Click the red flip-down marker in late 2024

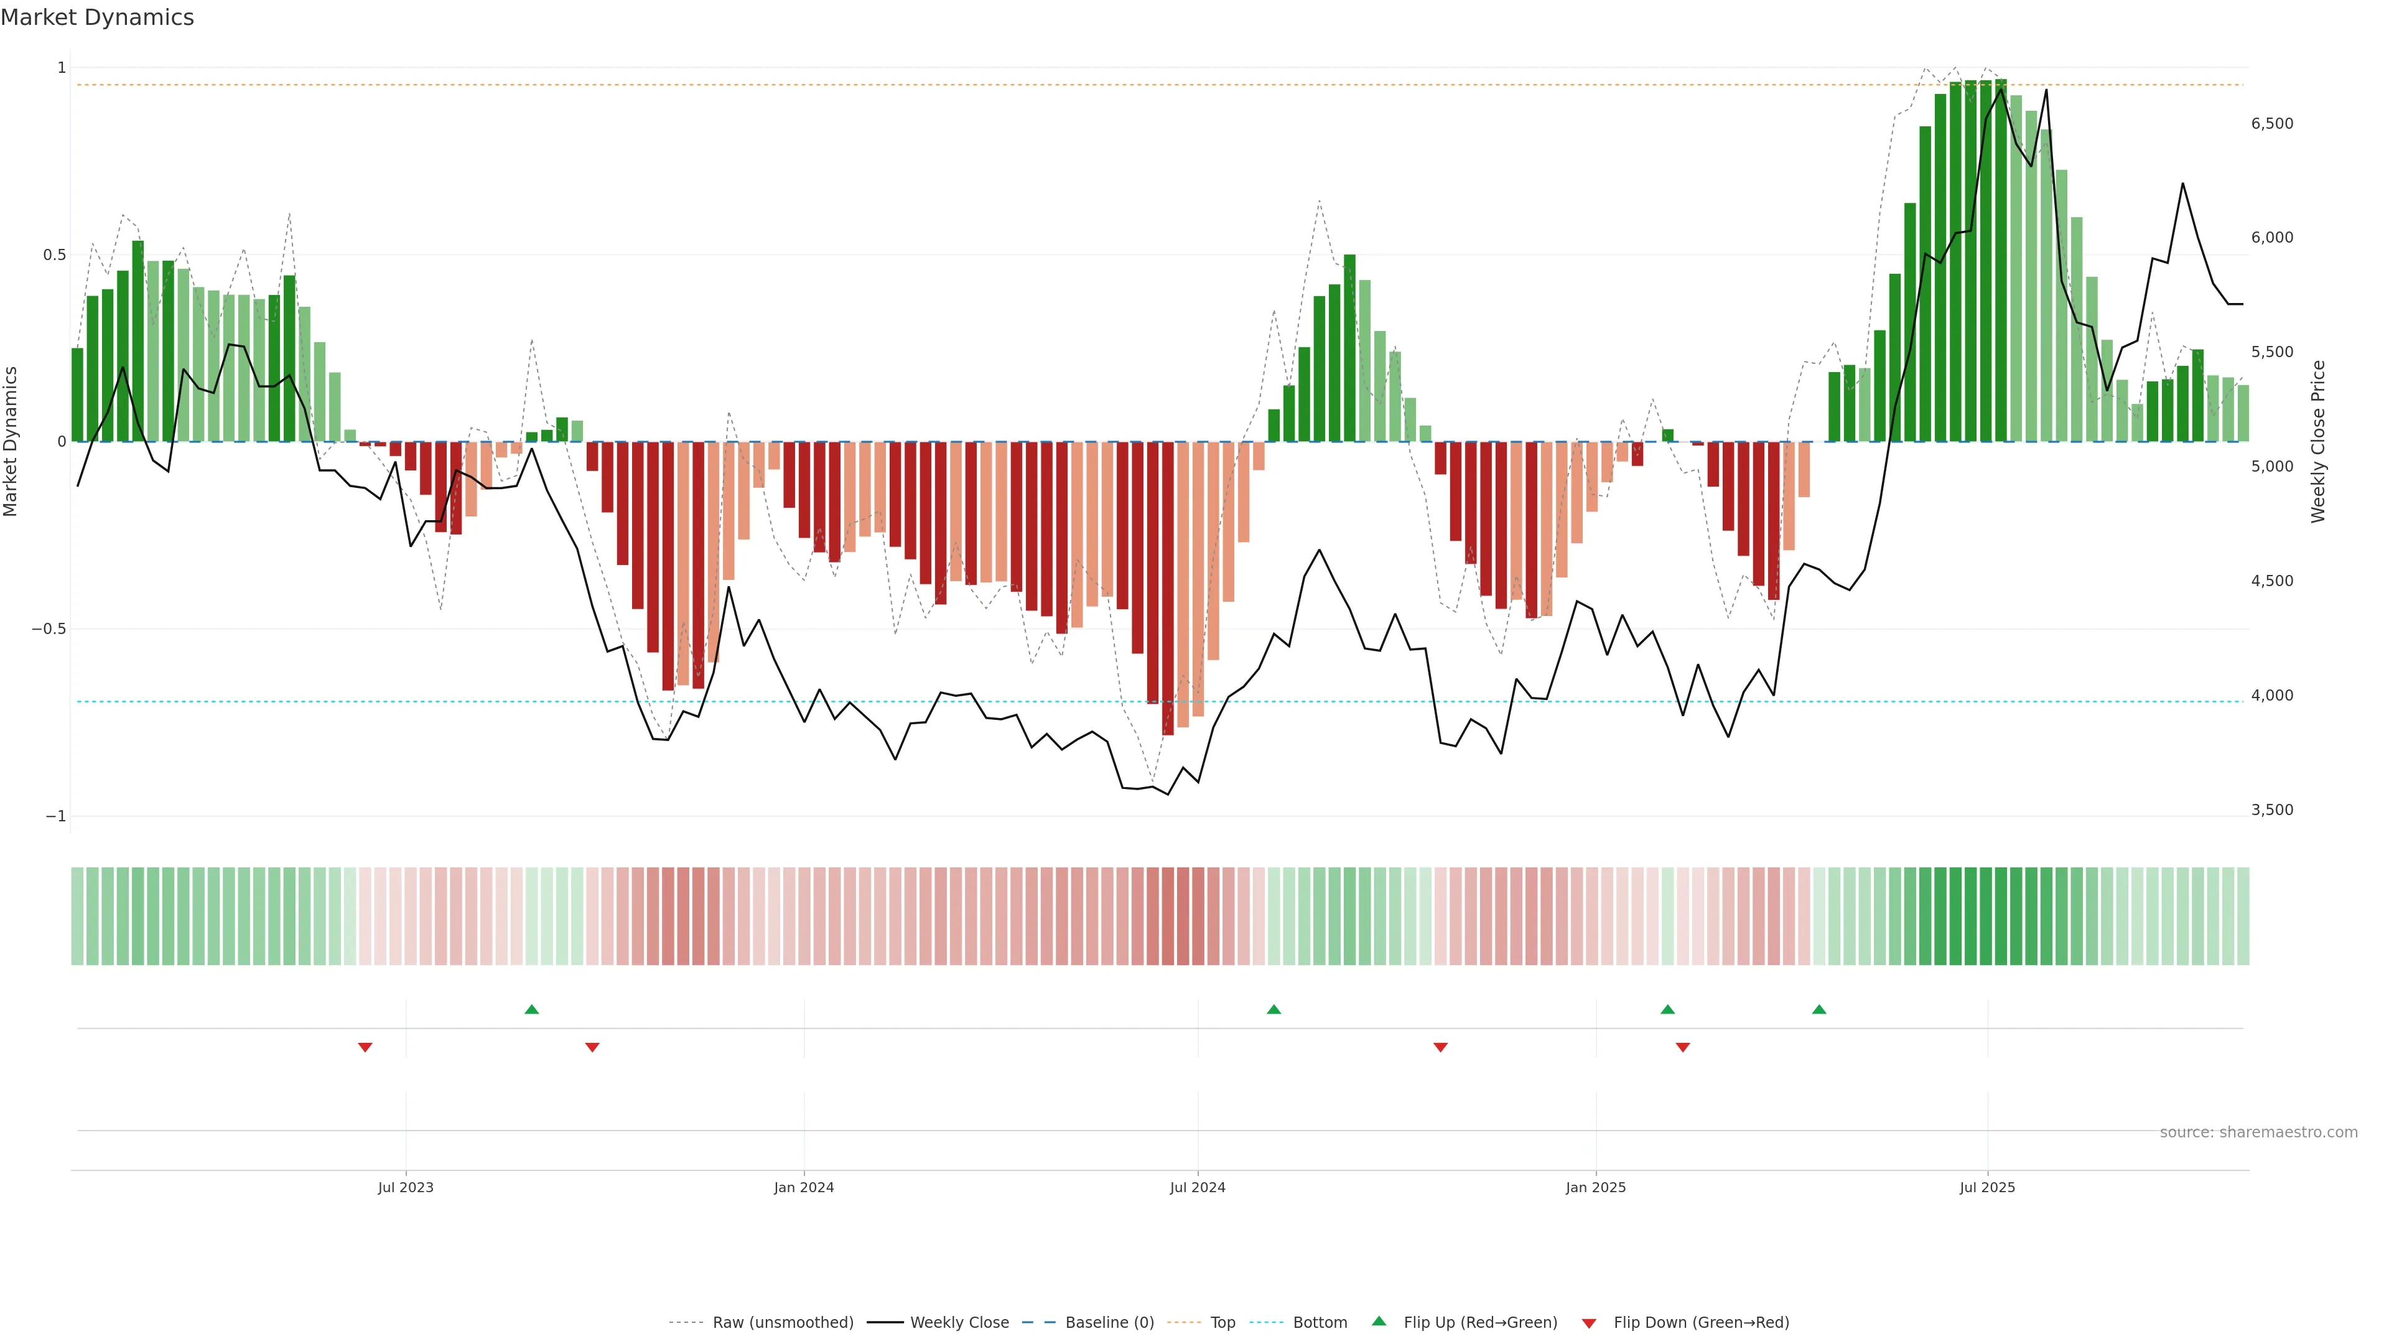(1440, 1047)
